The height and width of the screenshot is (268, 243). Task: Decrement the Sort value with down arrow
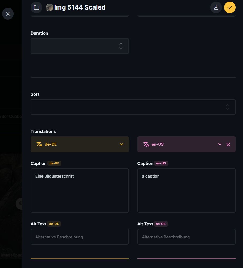pos(227,109)
